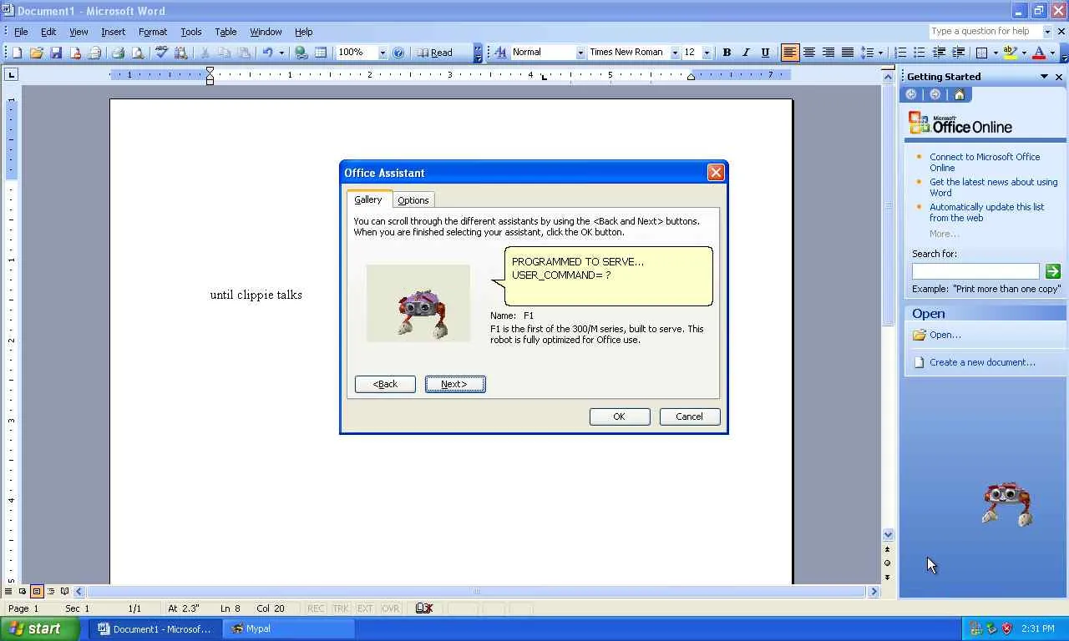Screen dimensions: 1069x641
Task: Click the Open folder toolbar icon
Action: click(x=36, y=53)
